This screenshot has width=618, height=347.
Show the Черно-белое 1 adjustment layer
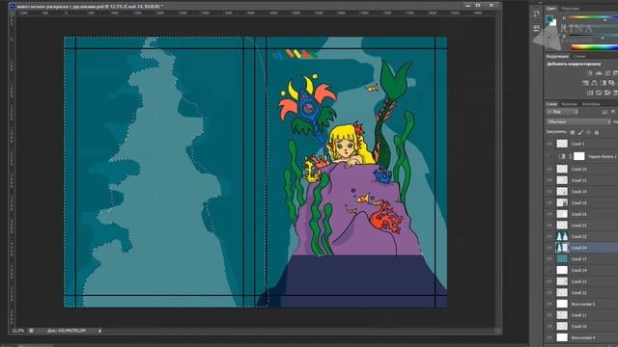549,156
